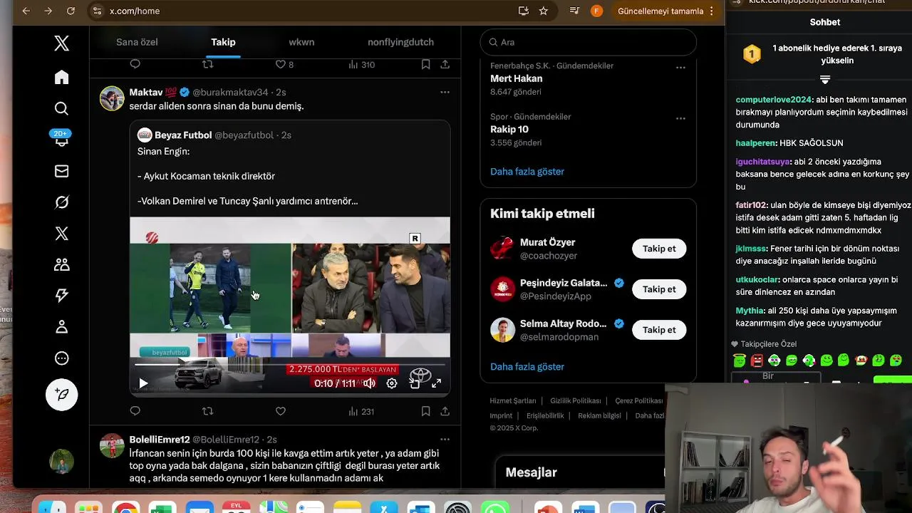Viewport: 912px width, 513px height.
Task: Open the X logo home link in sidebar
Action: (x=62, y=43)
